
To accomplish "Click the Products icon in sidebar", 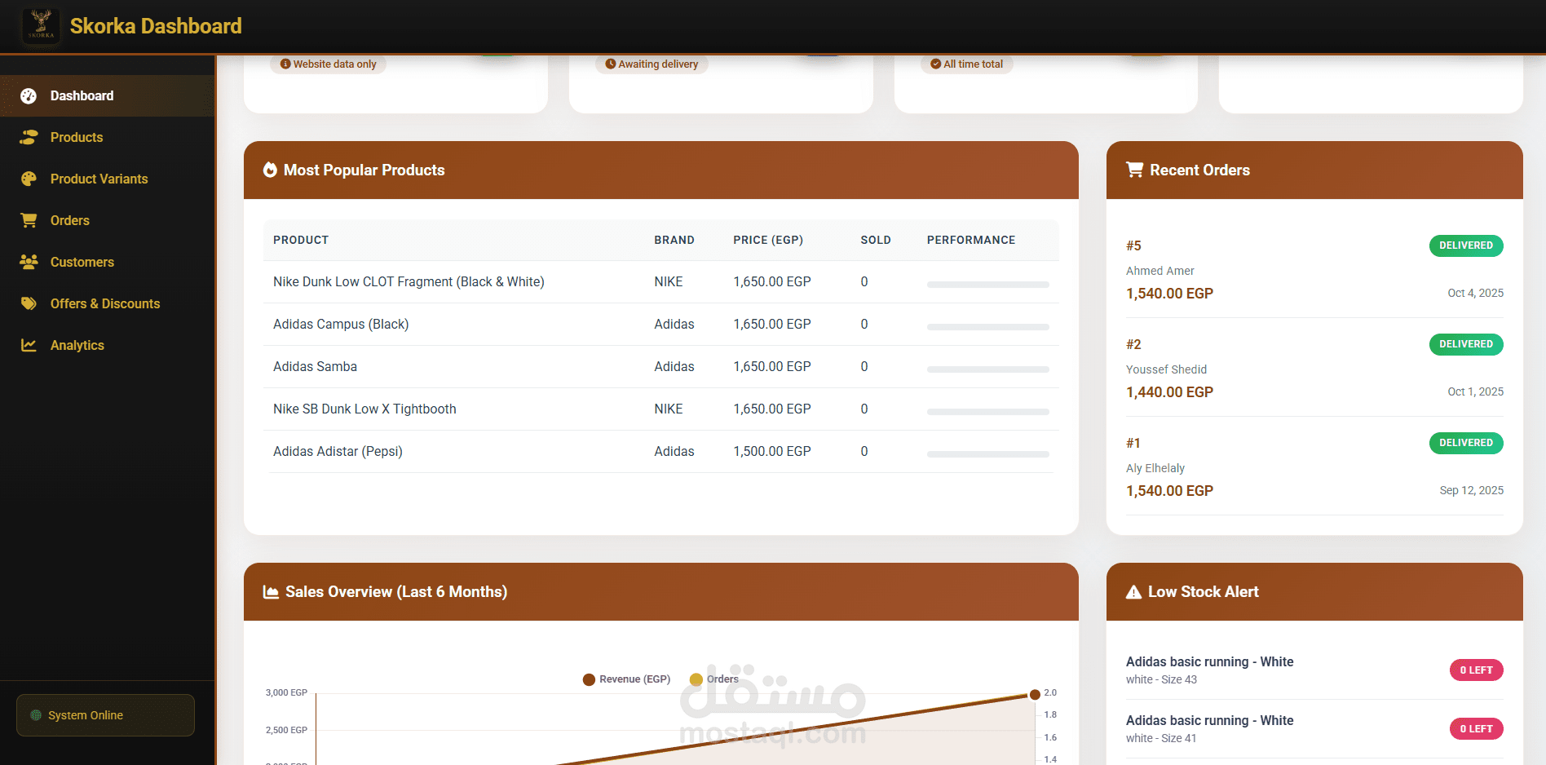I will (29, 137).
